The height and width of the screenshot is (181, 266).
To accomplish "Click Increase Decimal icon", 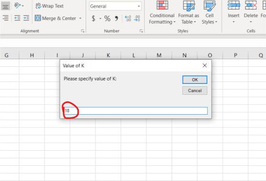I will pyautogui.click(x=128, y=18).
